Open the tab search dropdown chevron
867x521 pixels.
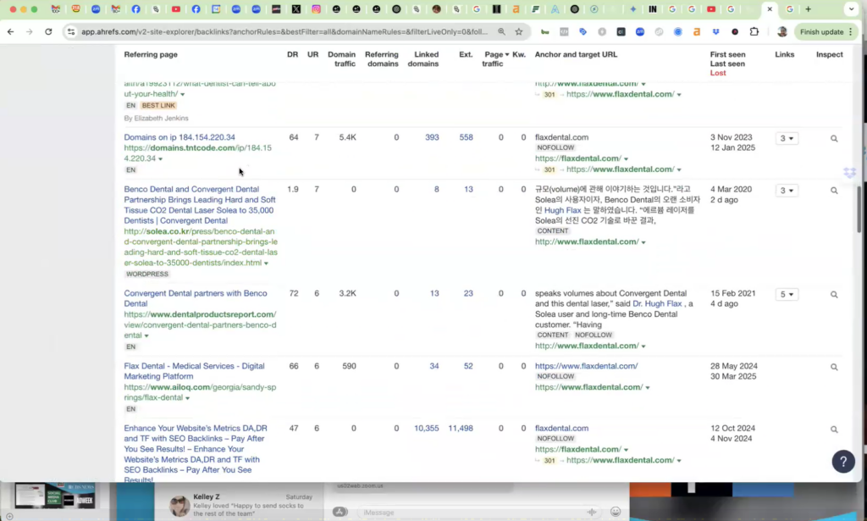pos(852,8)
